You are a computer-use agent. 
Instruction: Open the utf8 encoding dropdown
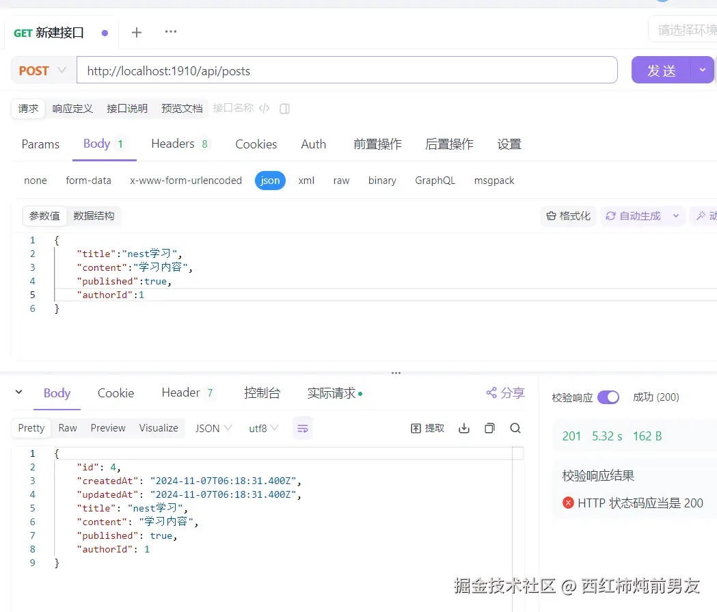(263, 428)
